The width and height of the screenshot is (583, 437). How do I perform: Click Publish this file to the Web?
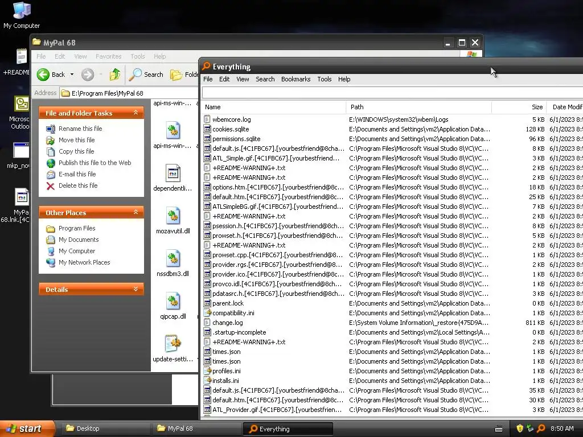coord(95,163)
